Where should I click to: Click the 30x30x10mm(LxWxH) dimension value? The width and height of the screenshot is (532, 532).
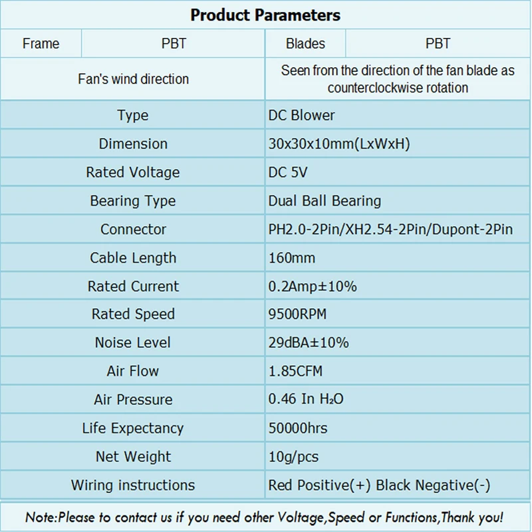coord(339,144)
